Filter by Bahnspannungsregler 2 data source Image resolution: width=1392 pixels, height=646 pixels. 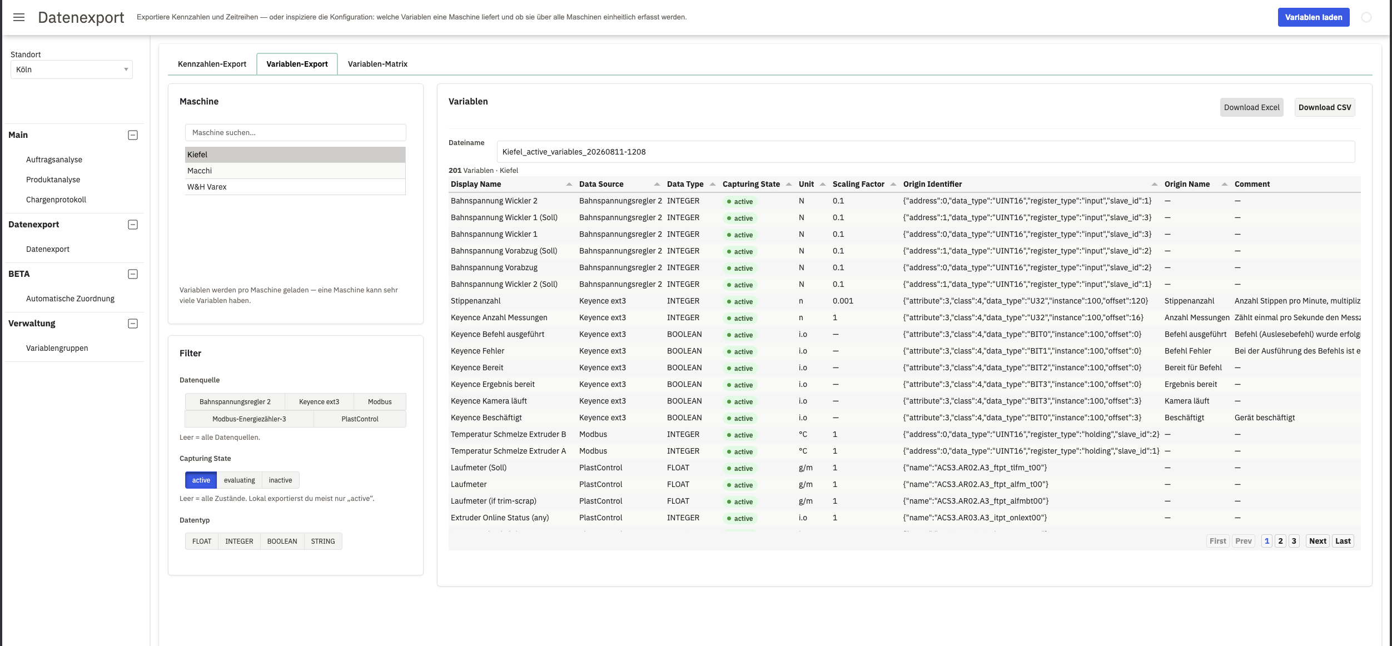[x=235, y=402]
